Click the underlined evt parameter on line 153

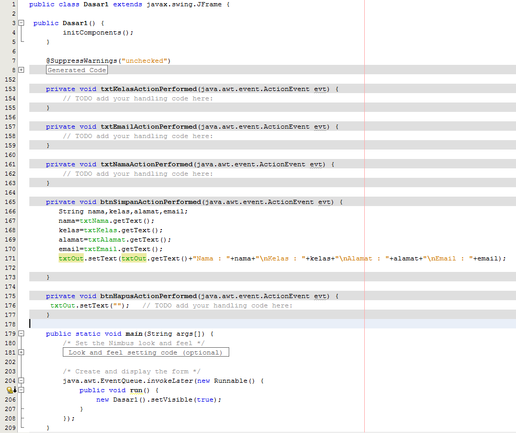pyautogui.click(x=320, y=89)
